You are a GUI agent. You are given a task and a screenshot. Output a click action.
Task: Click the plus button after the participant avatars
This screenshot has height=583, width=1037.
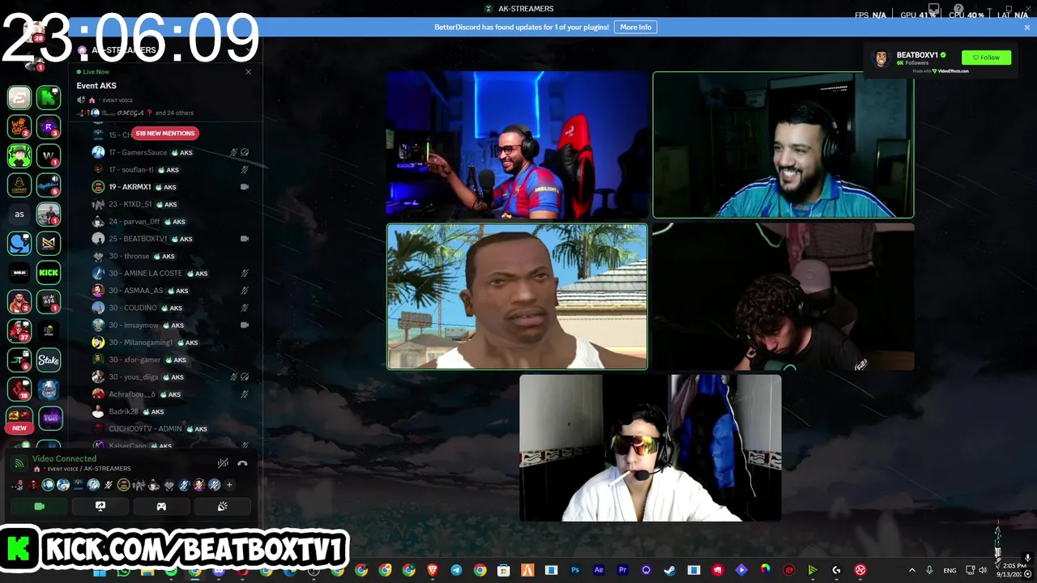pyautogui.click(x=229, y=485)
